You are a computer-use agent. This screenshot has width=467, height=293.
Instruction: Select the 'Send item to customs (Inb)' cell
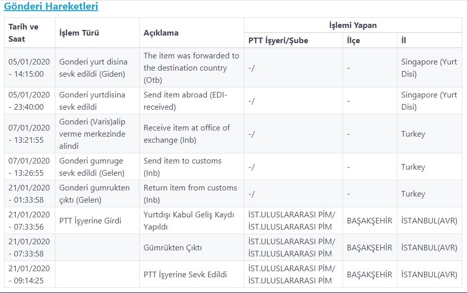[x=192, y=167]
